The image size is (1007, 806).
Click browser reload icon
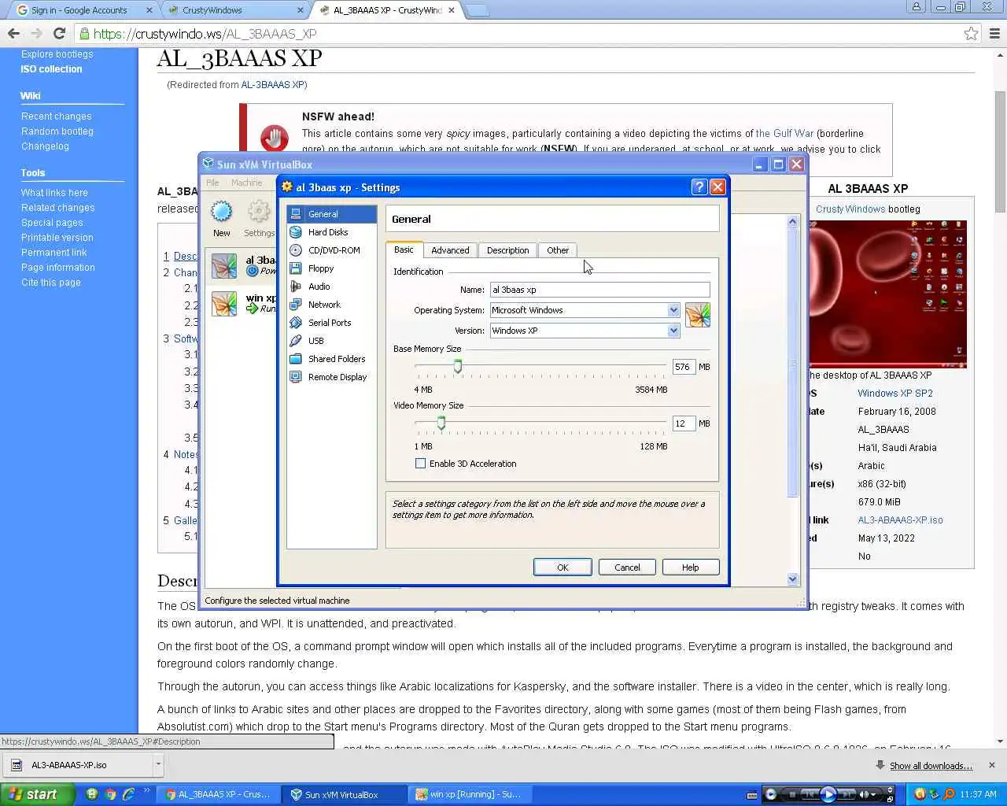tap(59, 33)
